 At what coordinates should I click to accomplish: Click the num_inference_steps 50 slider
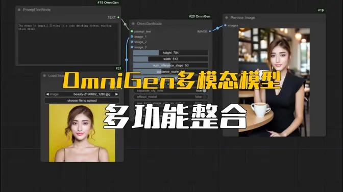coord(170,66)
